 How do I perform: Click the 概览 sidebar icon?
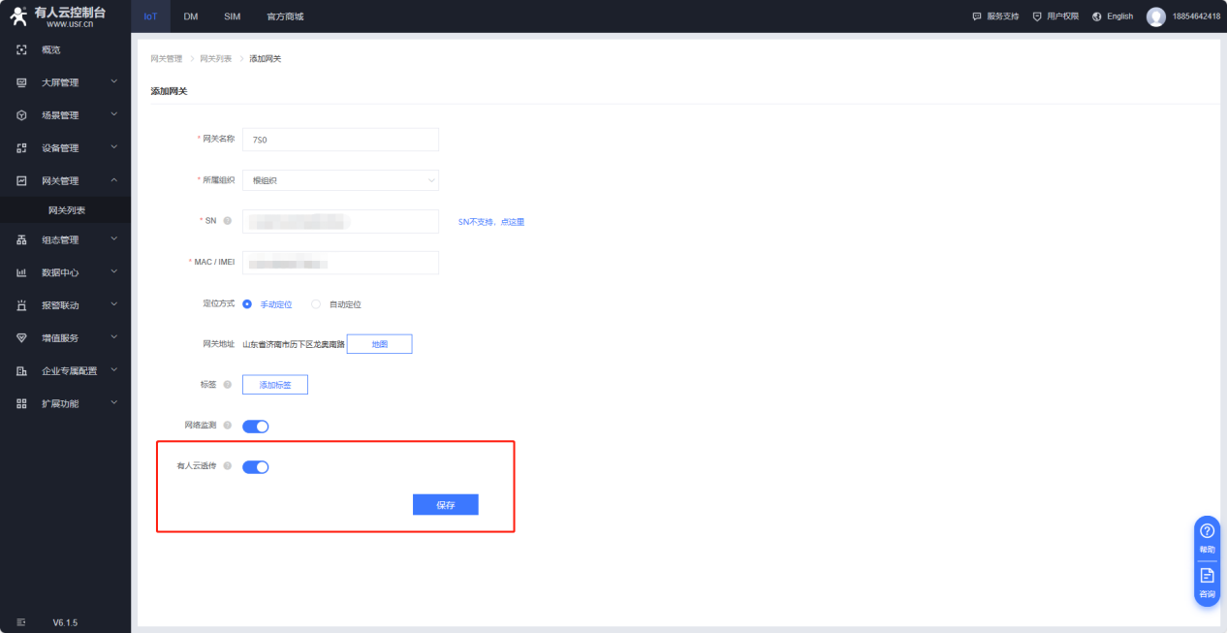[21, 49]
